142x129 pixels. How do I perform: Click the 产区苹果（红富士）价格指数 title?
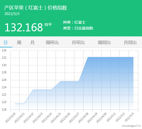(x=36, y=8)
